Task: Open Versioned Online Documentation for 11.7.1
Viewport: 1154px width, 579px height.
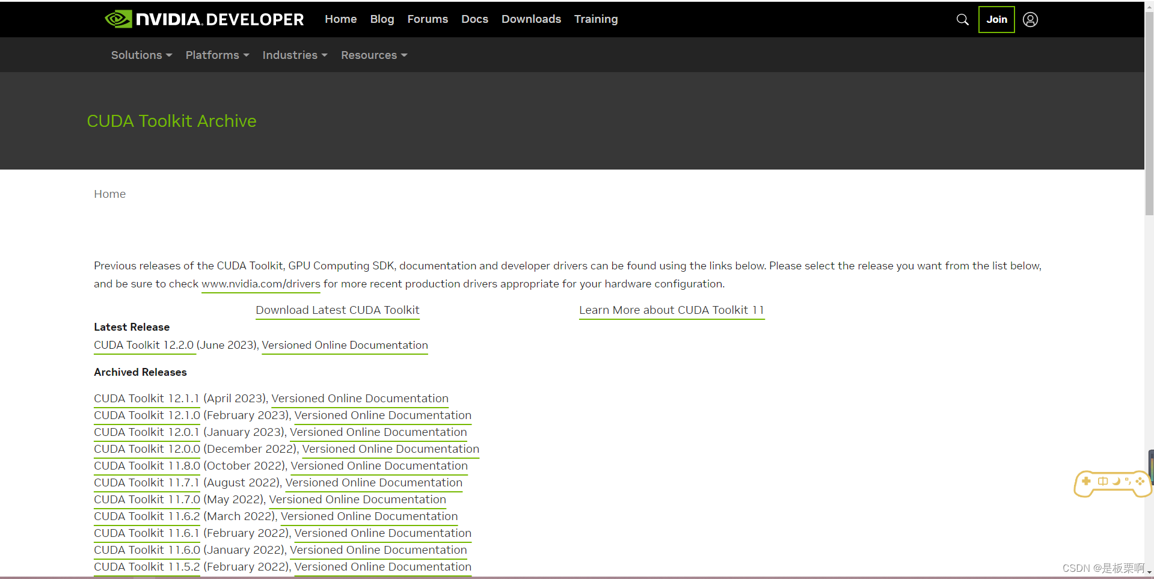Action: [373, 483]
